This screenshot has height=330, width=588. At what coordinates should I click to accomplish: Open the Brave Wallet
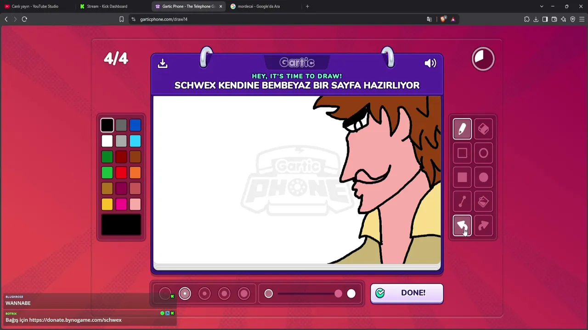point(554,19)
